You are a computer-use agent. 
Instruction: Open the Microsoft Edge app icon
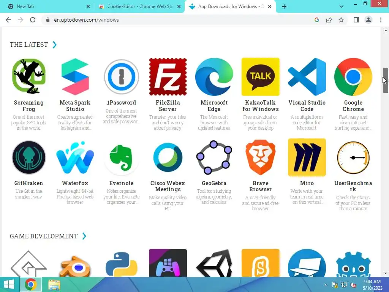pyautogui.click(x=214, y=76)
